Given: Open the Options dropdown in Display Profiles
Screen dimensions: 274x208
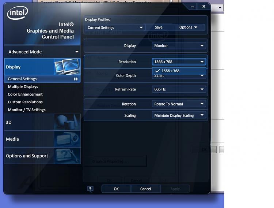Looking at the screenshot, I should tap(188, 27).
